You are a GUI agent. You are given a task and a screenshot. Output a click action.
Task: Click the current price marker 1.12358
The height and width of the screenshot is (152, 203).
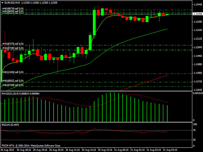tap(197, 14)
